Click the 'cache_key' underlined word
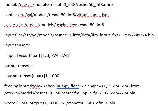This screenshot has width=158, height=111. (x=66, y=25)
